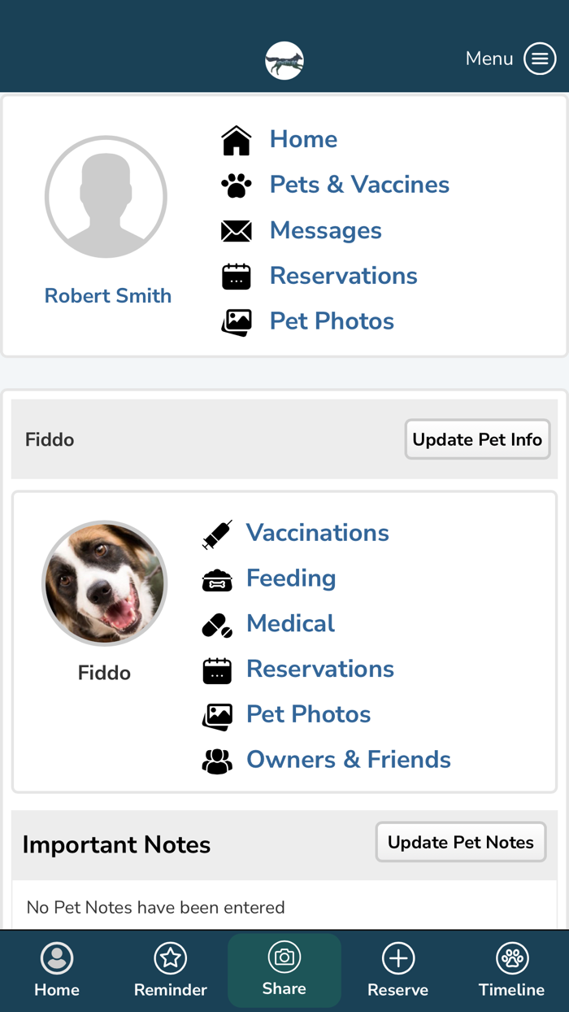This screenshot has height=1012, width=569.
Task: Open the hamburger Menu at top right
Action: (x=539, y=59)
